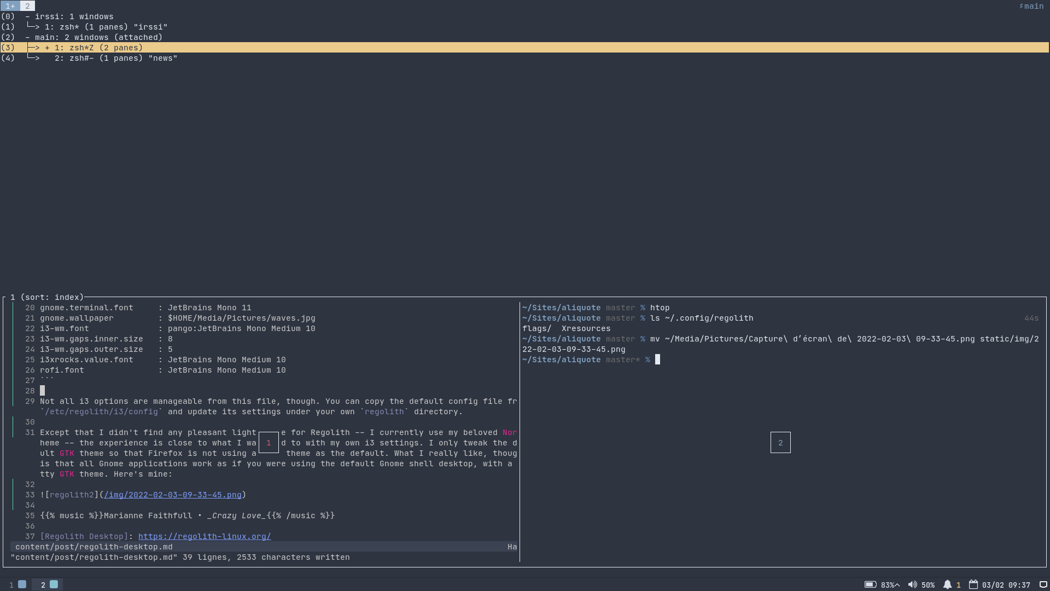The height and width of the screenshot is (591, 1050).
Task: Click the teal color square of window 2
Action: pyautogui.click(x=54, y=584)
